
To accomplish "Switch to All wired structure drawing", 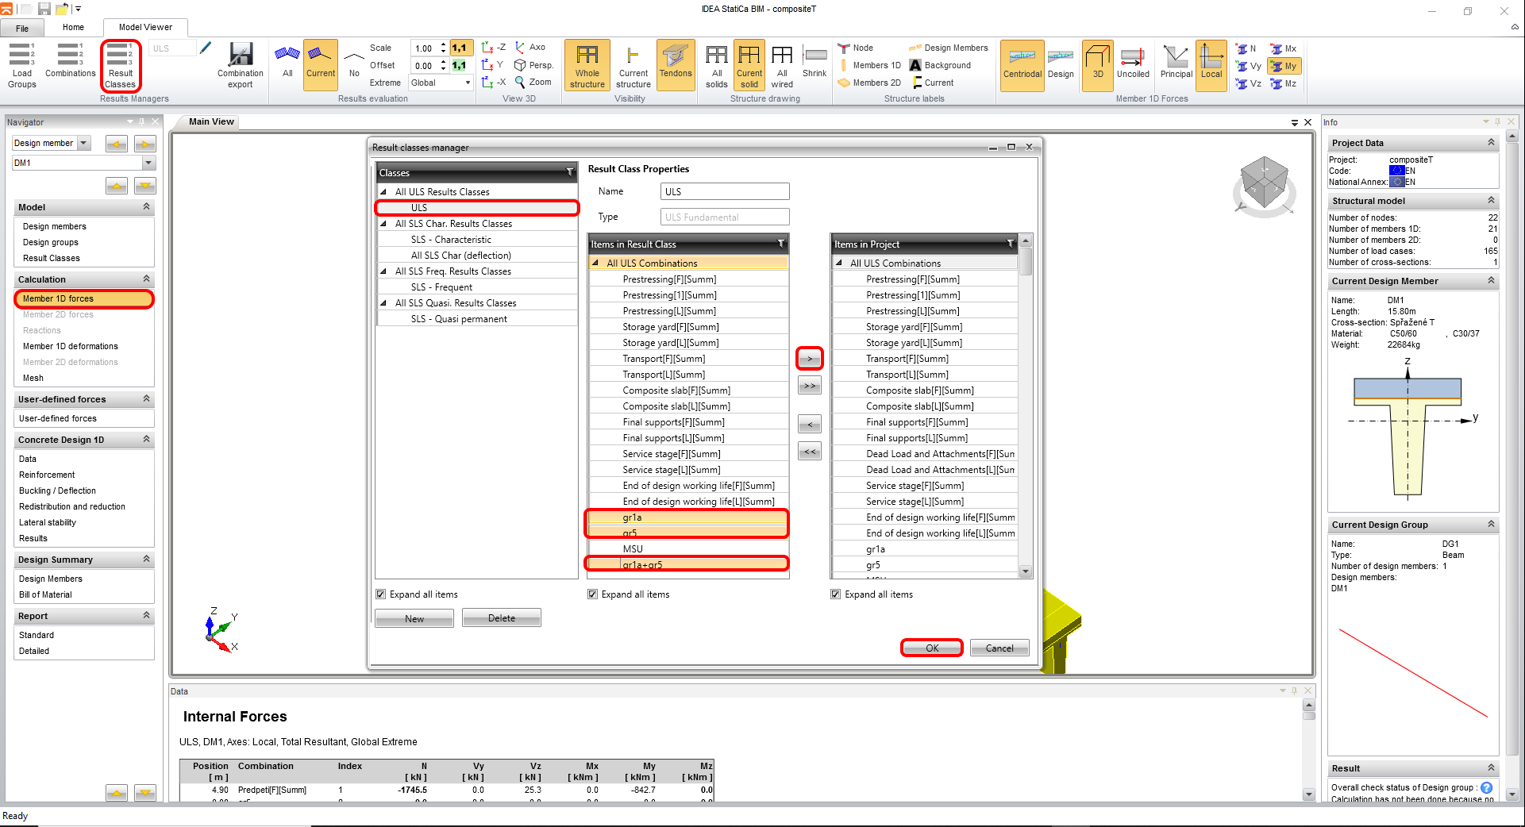I will (781, 64).
